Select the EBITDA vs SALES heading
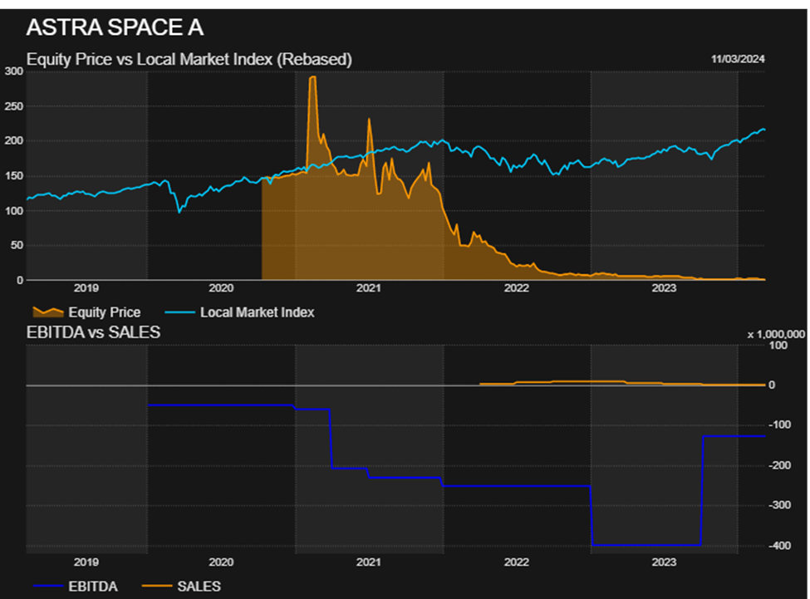The image size is (810, 599). (94, 332)
